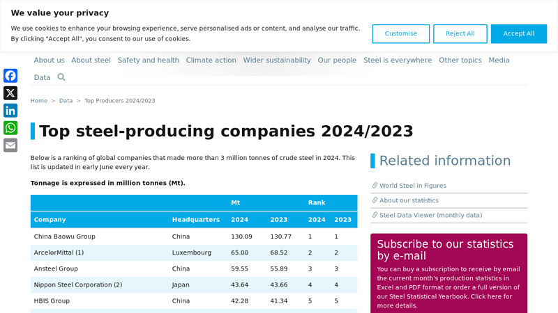Share page on X icon
This screenshot has height=313, width=558.
[x=10, y=93]
